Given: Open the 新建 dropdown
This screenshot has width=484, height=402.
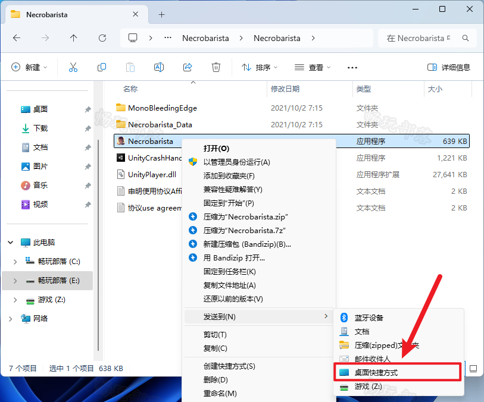Looking at the screenshot, I should [x=29, y=67].
